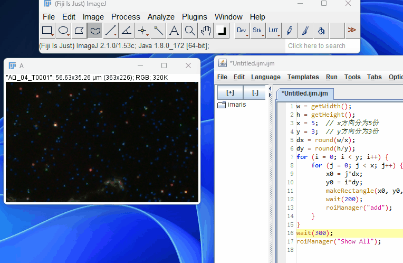Select the Flood Fill tool
This screenshot has width=403, height=263.
point(321,31)
